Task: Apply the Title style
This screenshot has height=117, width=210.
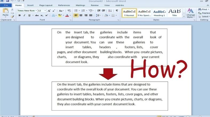Action: 174,13
